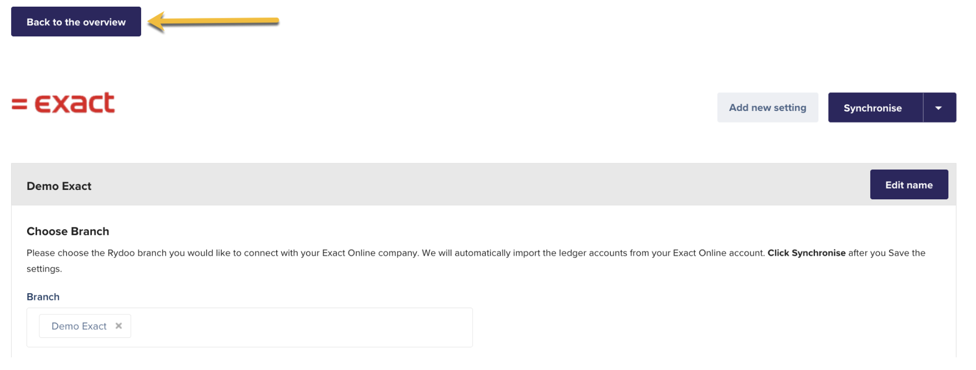Click the bold 'Click Synchronise' text
976x370 pixels.
tap(806, 253)
